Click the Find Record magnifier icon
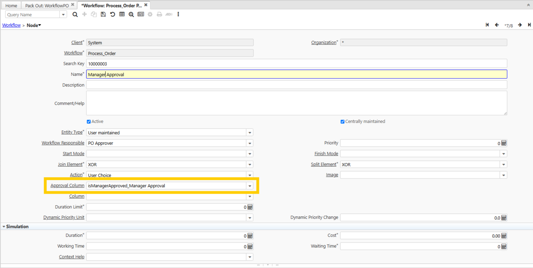 coord(75,14)
